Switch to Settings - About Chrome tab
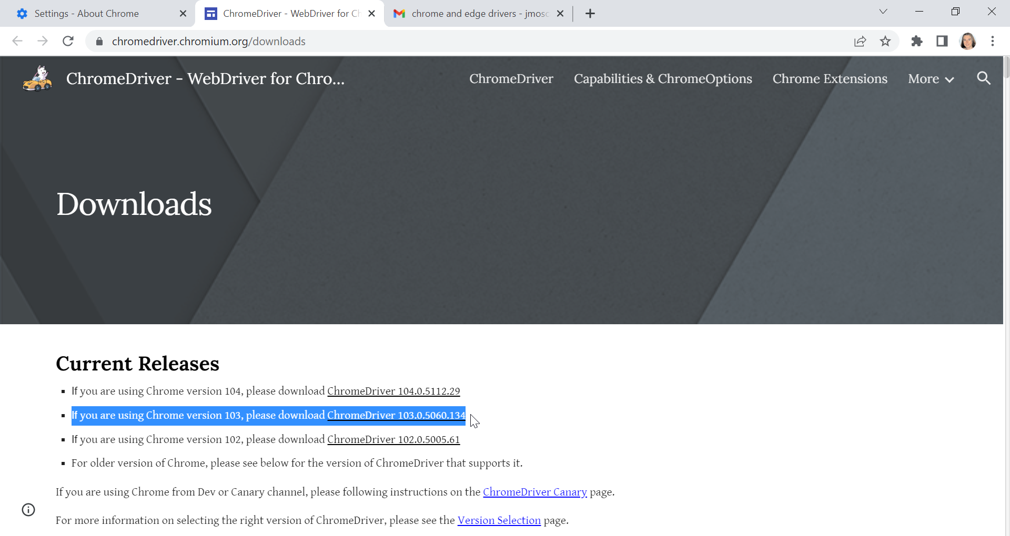The width and height of the screenshot is (1010, 536). pos(97,14)
